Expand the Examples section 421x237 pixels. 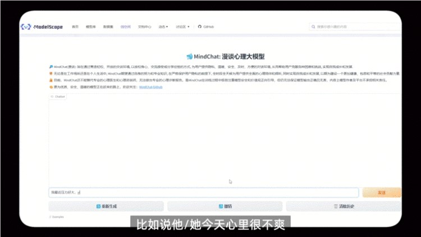pyautogui.click(x=56, y=216)
